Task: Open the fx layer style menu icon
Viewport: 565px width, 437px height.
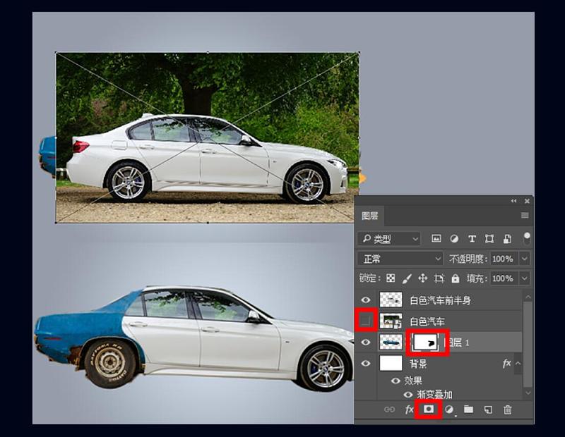Action: 409,410
